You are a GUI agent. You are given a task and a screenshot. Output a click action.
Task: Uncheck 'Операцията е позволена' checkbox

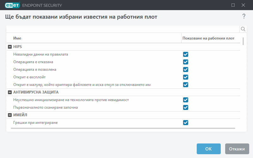(x=186, y=70)
